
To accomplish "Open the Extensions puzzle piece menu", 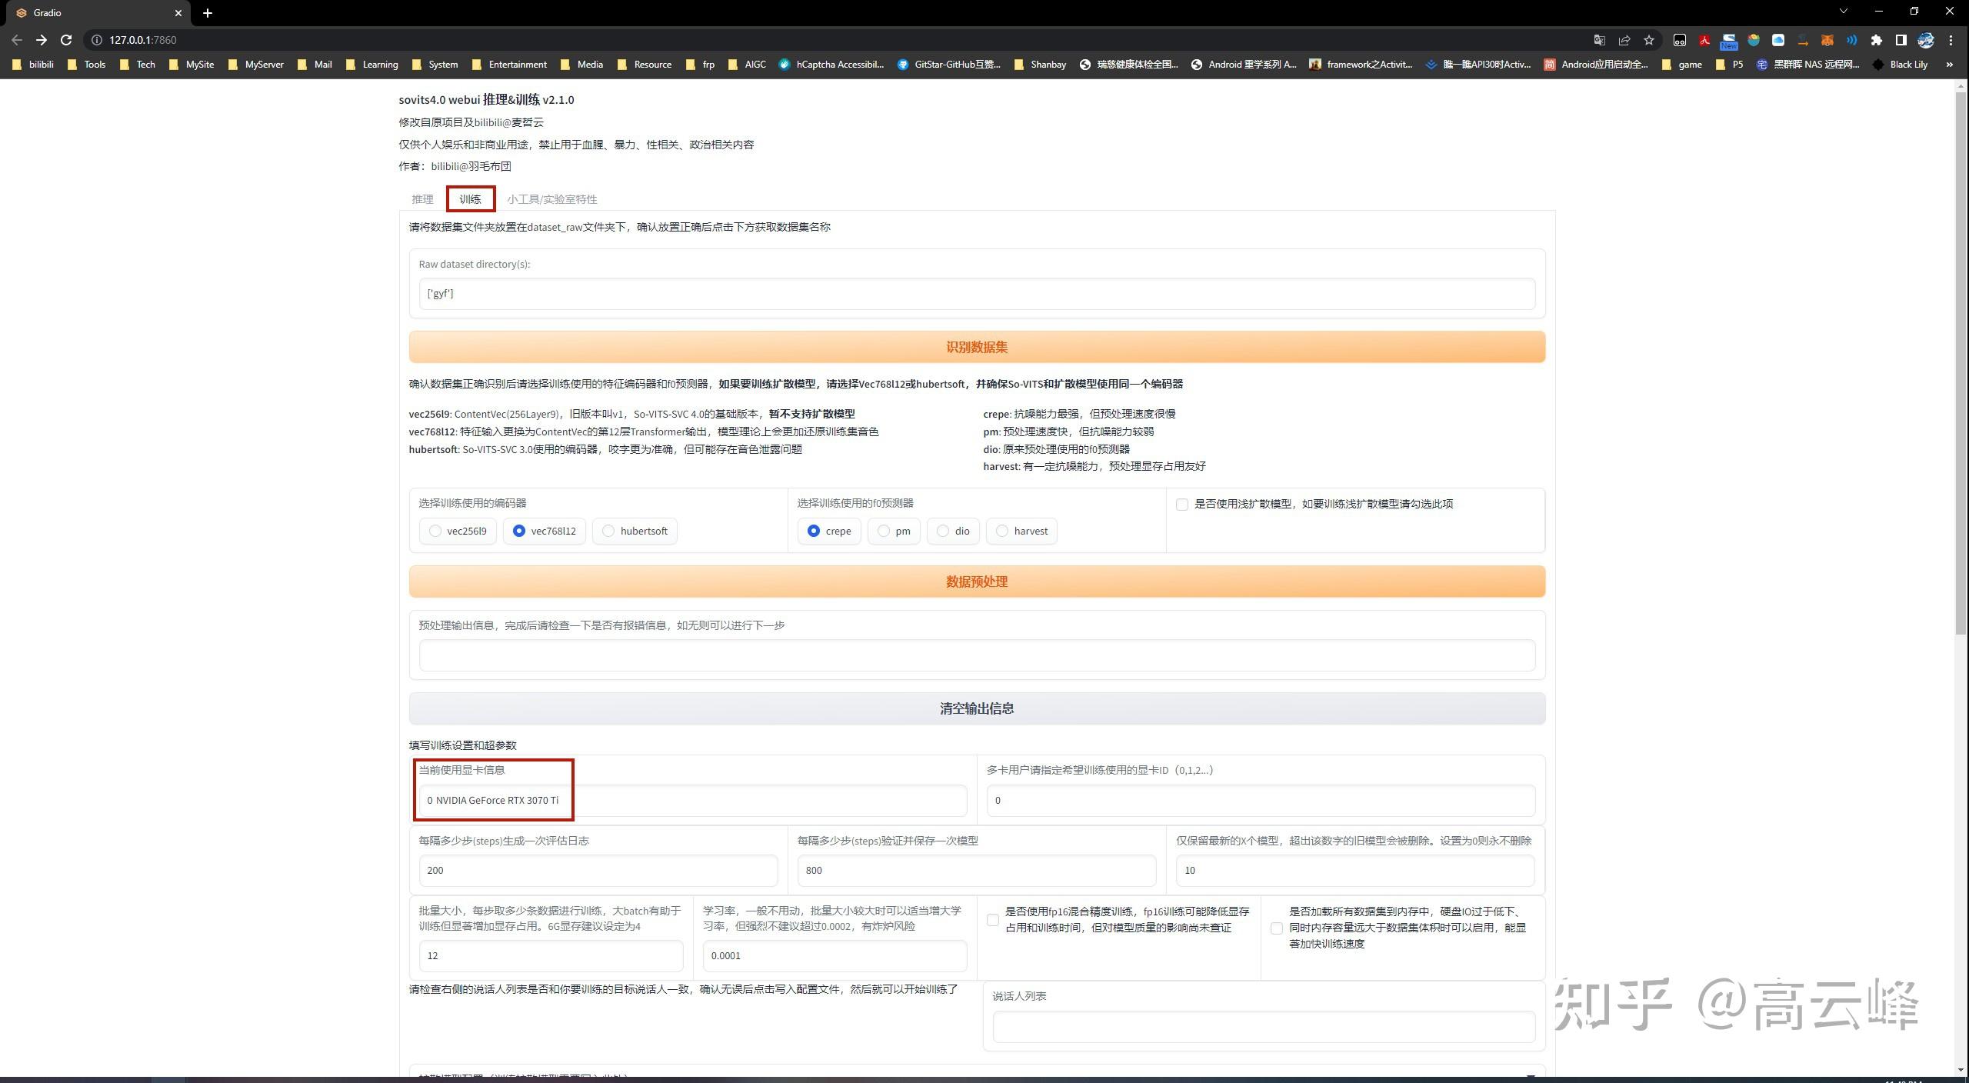I will tap(1876, 40).
